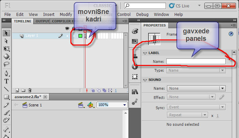Create a new layer folder
The image size is (239, 138).
coord(23,90)
